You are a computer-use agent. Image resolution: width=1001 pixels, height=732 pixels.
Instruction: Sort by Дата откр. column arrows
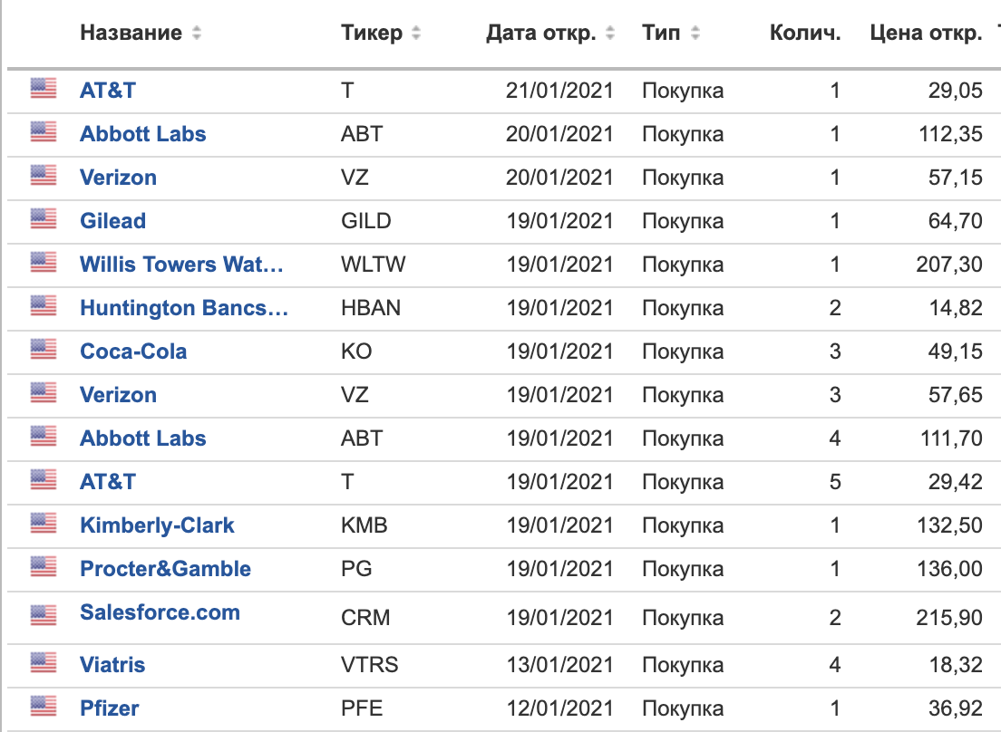coord(610,34)
